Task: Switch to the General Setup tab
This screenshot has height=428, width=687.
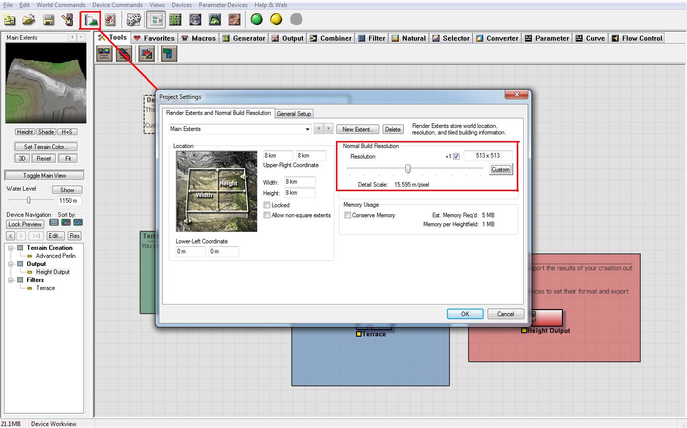Action: click(294, 114)
